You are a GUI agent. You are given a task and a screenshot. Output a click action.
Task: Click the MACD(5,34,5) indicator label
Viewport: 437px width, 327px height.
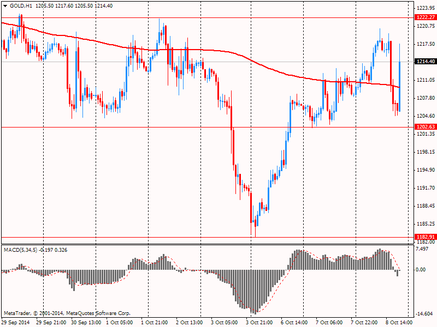click(20, 250)
